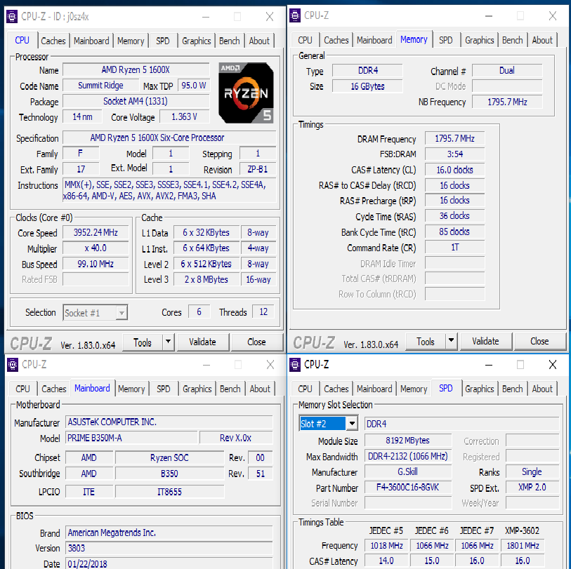
Task: Click the XMP-3602 frequency value 1801 MHz
Action: click(523, 545)
